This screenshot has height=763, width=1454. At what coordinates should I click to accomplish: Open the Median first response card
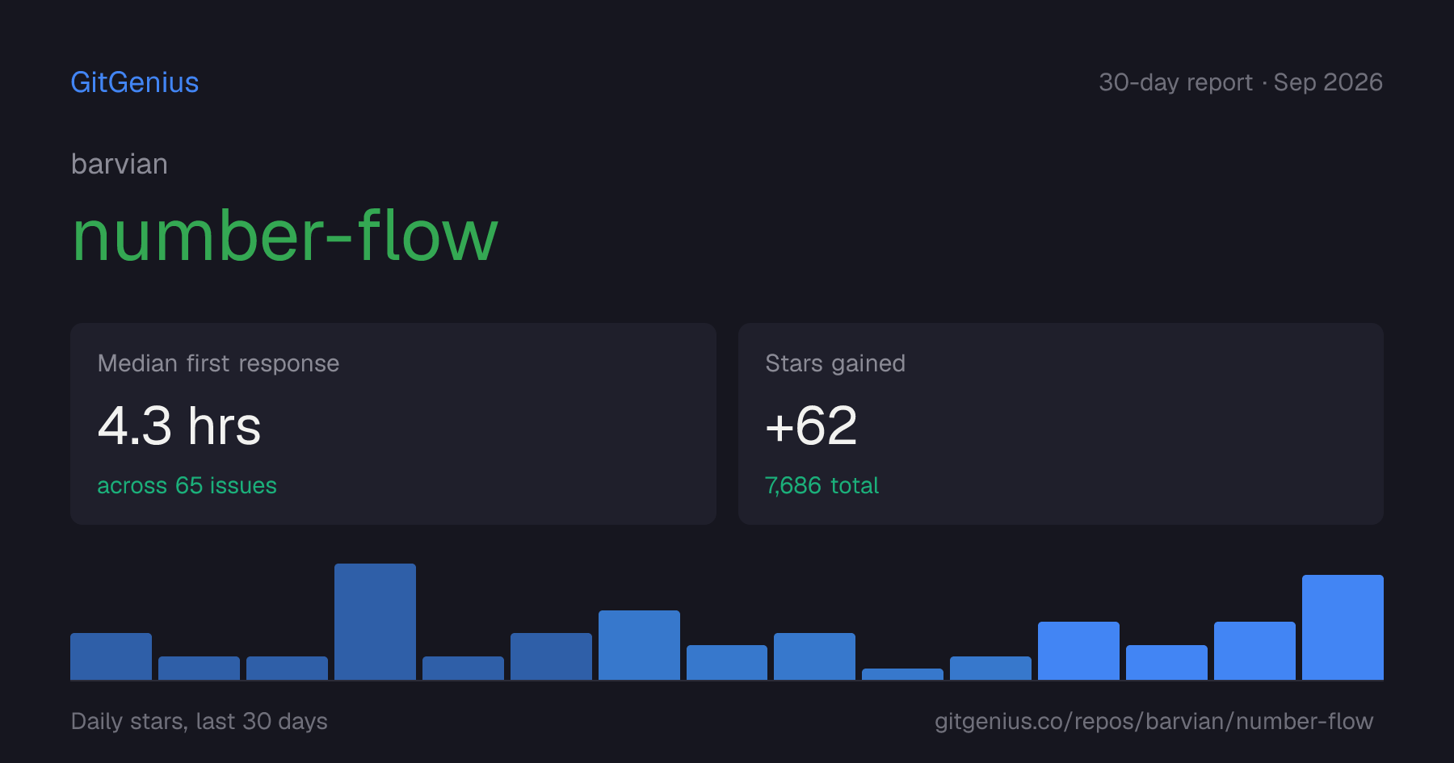393,424
